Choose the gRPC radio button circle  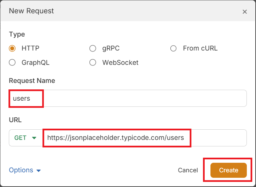(93, 48)
